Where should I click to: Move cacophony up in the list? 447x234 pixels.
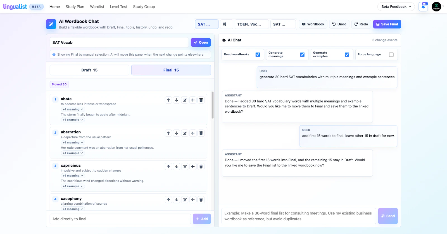tap(168, 200)
